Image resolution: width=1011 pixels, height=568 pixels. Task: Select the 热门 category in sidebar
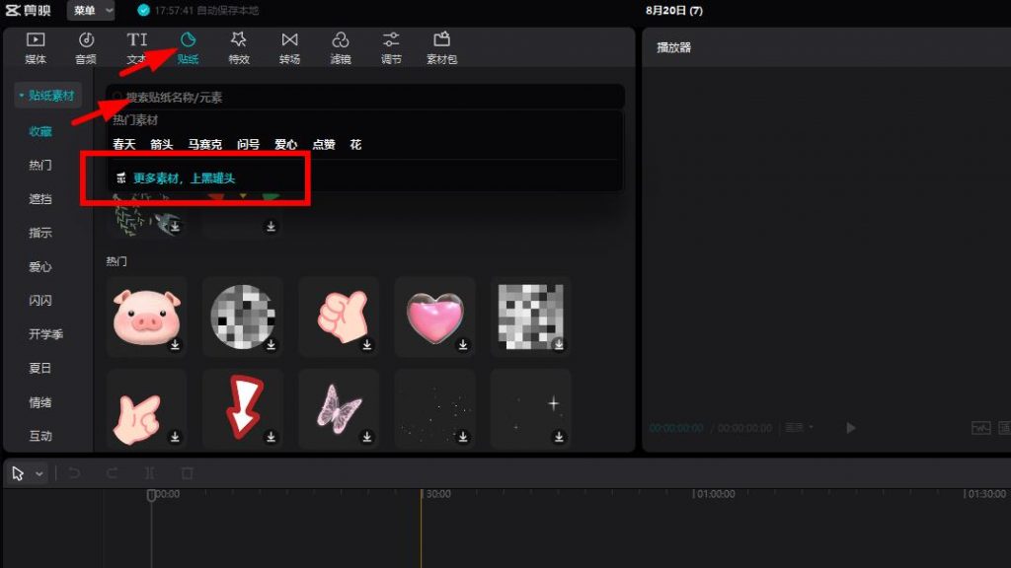[x=39, y=166]
